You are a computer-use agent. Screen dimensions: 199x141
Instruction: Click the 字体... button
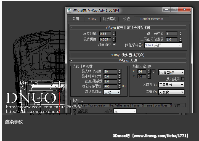(x=179, y=105)
